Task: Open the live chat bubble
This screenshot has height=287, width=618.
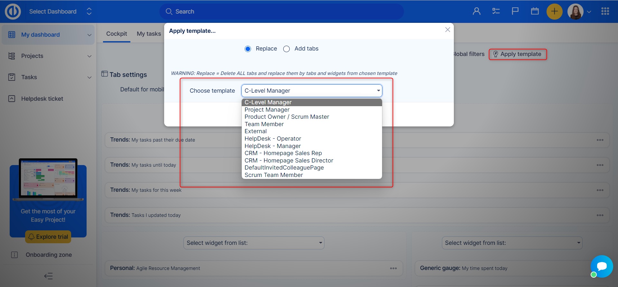Action: pos(601,266)
